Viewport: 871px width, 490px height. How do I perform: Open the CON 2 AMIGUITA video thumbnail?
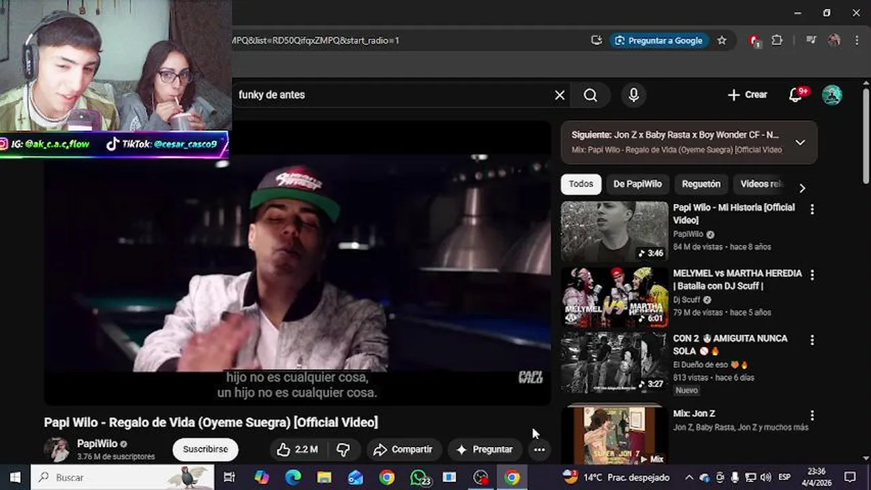(615, 363)
